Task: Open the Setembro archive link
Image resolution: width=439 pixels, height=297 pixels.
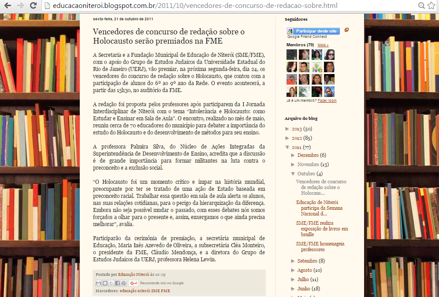Action: coord(307,261)
